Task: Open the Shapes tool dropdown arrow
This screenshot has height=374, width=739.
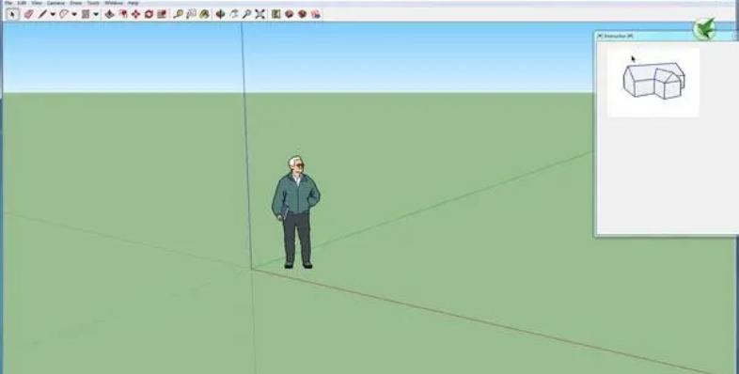Action: pyautogui.click(x=96, y=15)
